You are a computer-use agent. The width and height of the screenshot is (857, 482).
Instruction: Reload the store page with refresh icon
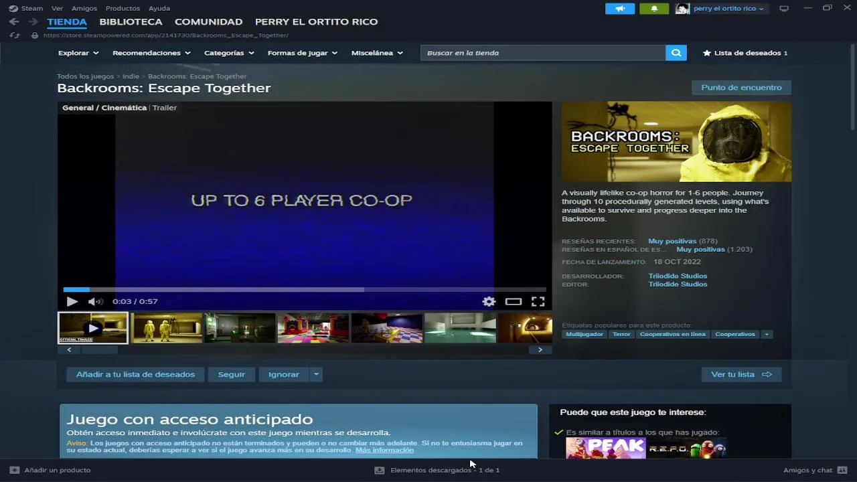(14, 35)
